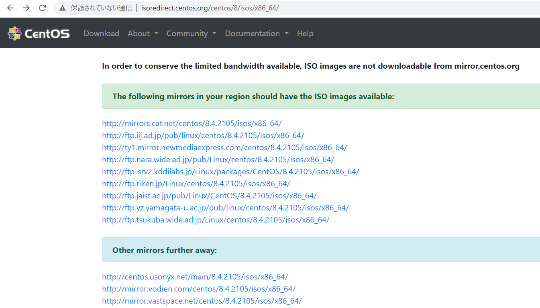Go to the Download page
The height and width of the screenshot is (308, 540).
tap(102, 34)
